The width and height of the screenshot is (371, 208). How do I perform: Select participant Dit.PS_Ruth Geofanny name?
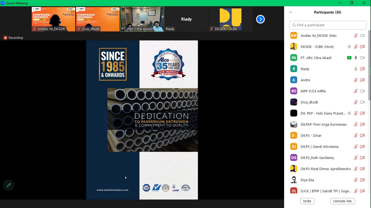(x=317, y=158)
